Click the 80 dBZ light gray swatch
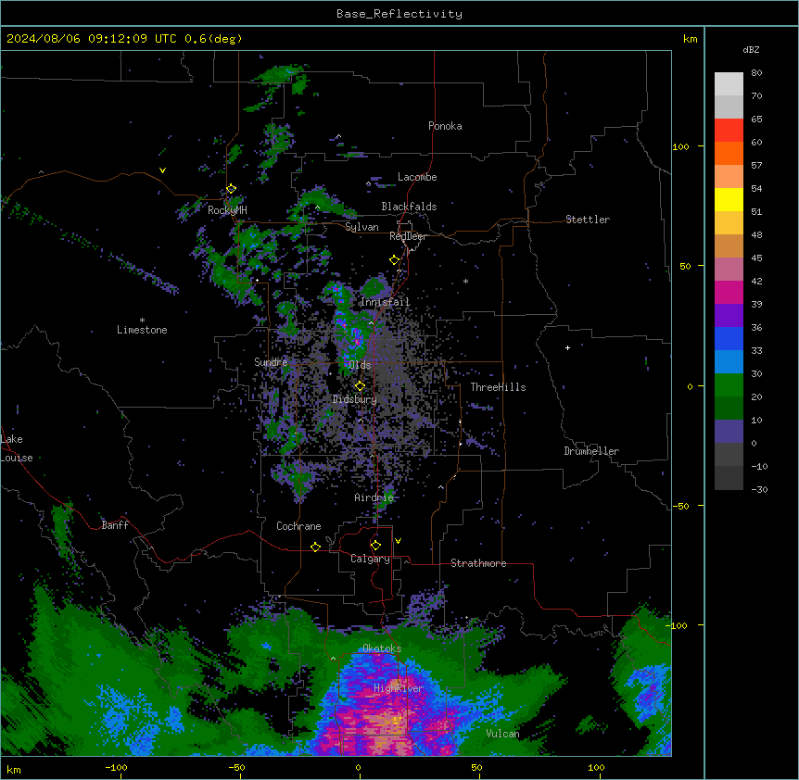 tap(729, 84)
